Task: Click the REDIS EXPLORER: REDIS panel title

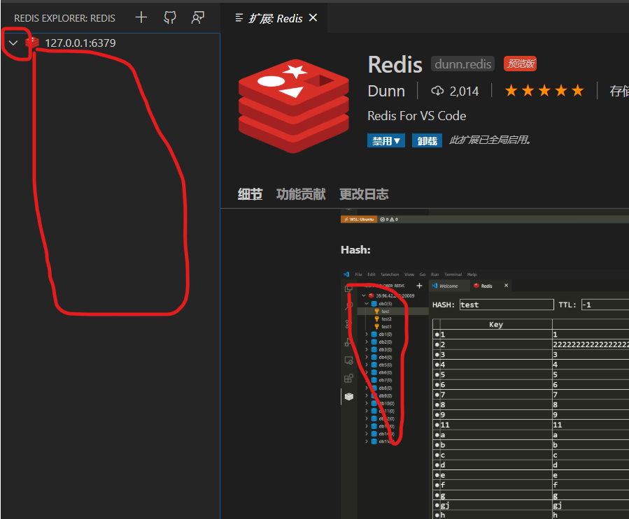Action: (64, 18)
